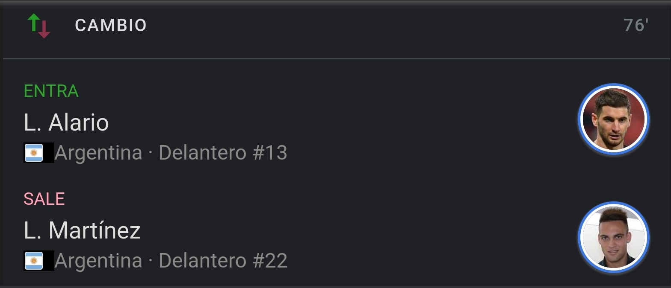Click Delantero position text beside #13

click(202, 153)
